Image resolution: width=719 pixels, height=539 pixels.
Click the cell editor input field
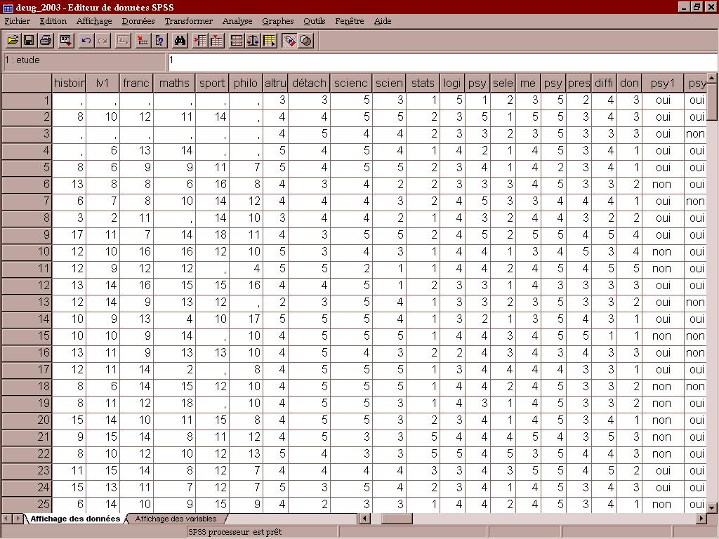coord(442,62)
